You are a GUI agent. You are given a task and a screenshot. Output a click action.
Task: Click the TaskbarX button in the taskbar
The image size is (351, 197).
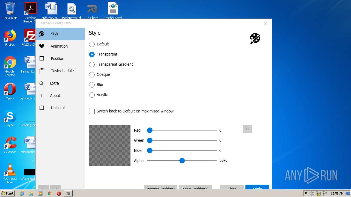tap(68, 193)
